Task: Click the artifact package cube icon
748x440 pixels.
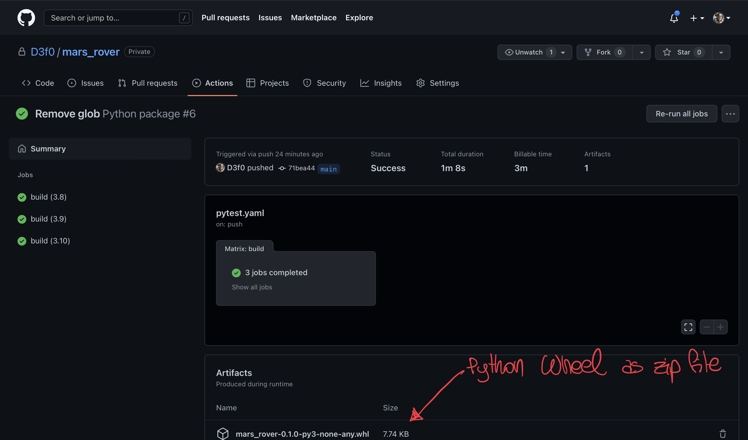Action: [x=223, y=433]
